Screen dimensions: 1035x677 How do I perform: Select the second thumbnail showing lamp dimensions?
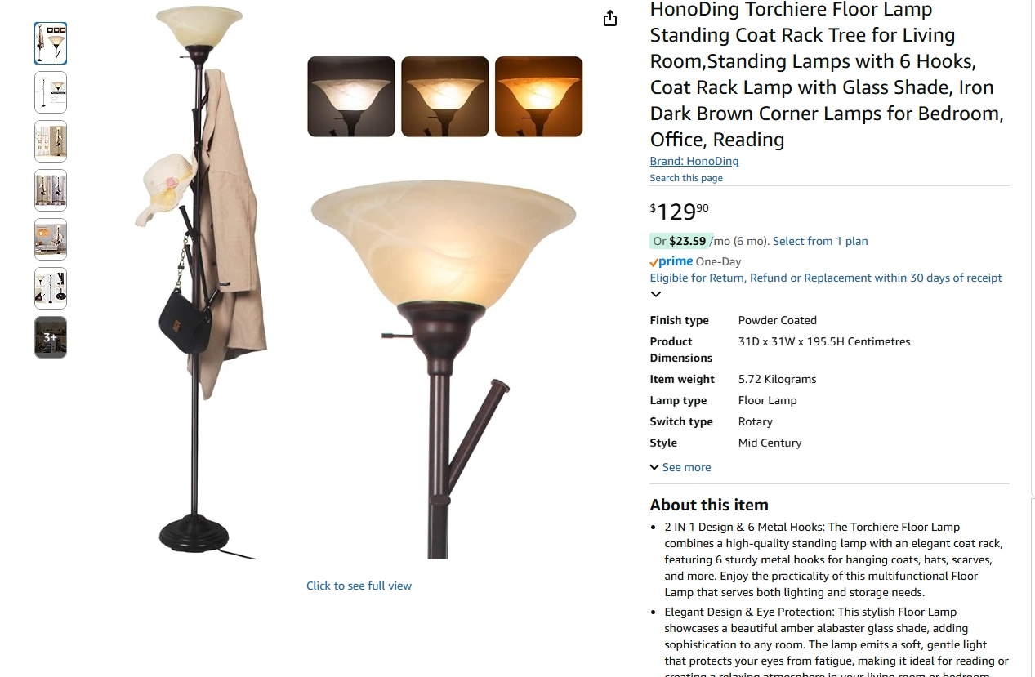(51, 92)
